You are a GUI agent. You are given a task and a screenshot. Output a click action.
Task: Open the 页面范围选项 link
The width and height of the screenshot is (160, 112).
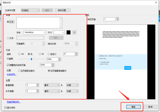click(14, 102)
